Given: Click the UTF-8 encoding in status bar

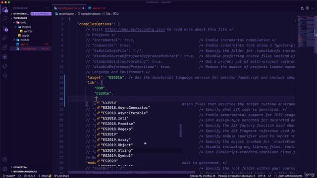Looking at the screenshot, I should tap(262, 176).
